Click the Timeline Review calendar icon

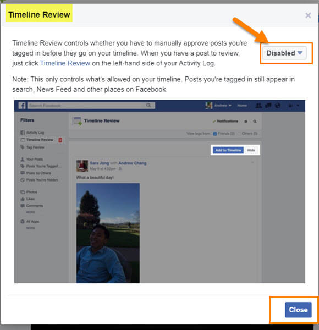[77, 121]
